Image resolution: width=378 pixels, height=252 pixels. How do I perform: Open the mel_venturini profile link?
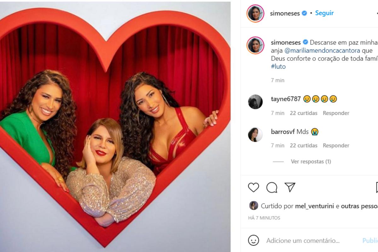pyautogui.click(x=315, y=206)
